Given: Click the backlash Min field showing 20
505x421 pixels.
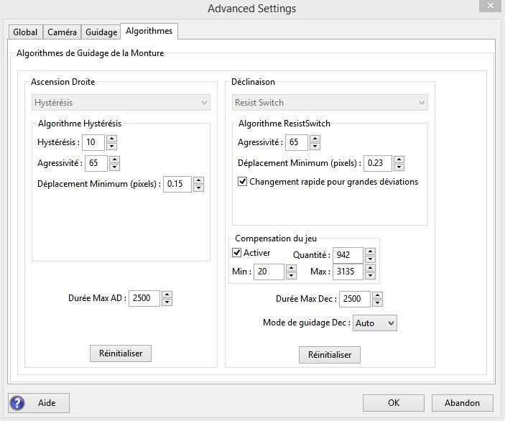Looking at the screenshot, I should click(269, 272).
